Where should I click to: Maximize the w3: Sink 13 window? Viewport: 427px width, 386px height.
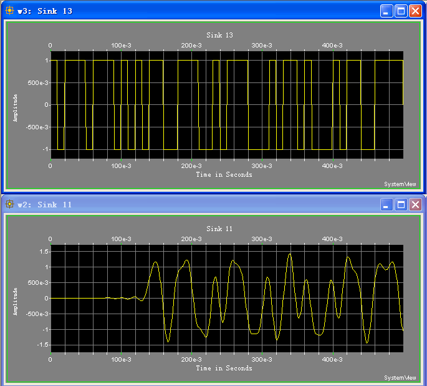(x=401, y=11)
